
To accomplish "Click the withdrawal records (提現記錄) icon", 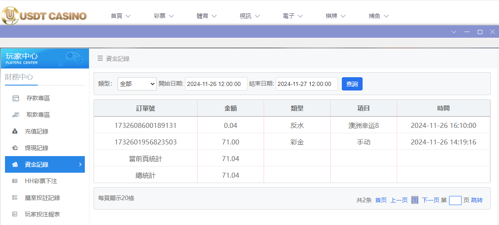I will [15, 148].
